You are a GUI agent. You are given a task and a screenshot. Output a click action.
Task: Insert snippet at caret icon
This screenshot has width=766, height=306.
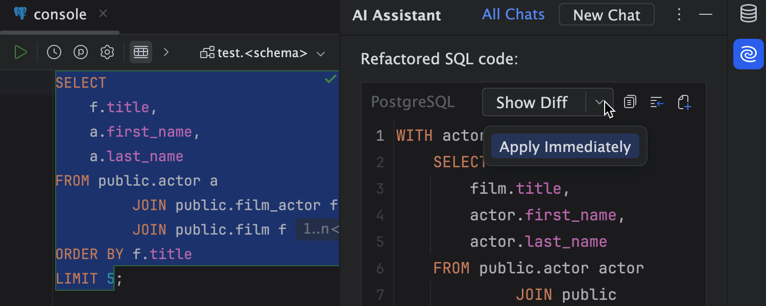(657, 103)
